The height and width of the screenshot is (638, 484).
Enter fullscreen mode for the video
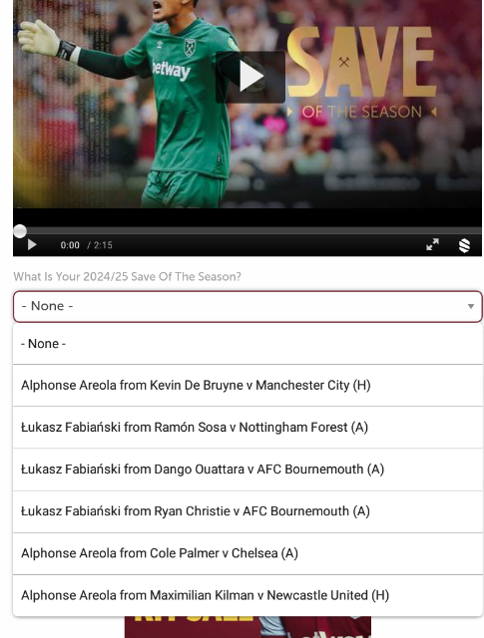(x=432, y=244)
